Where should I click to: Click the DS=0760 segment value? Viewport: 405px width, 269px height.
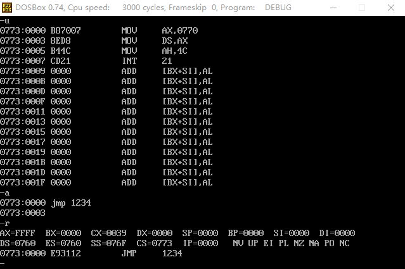18,243
